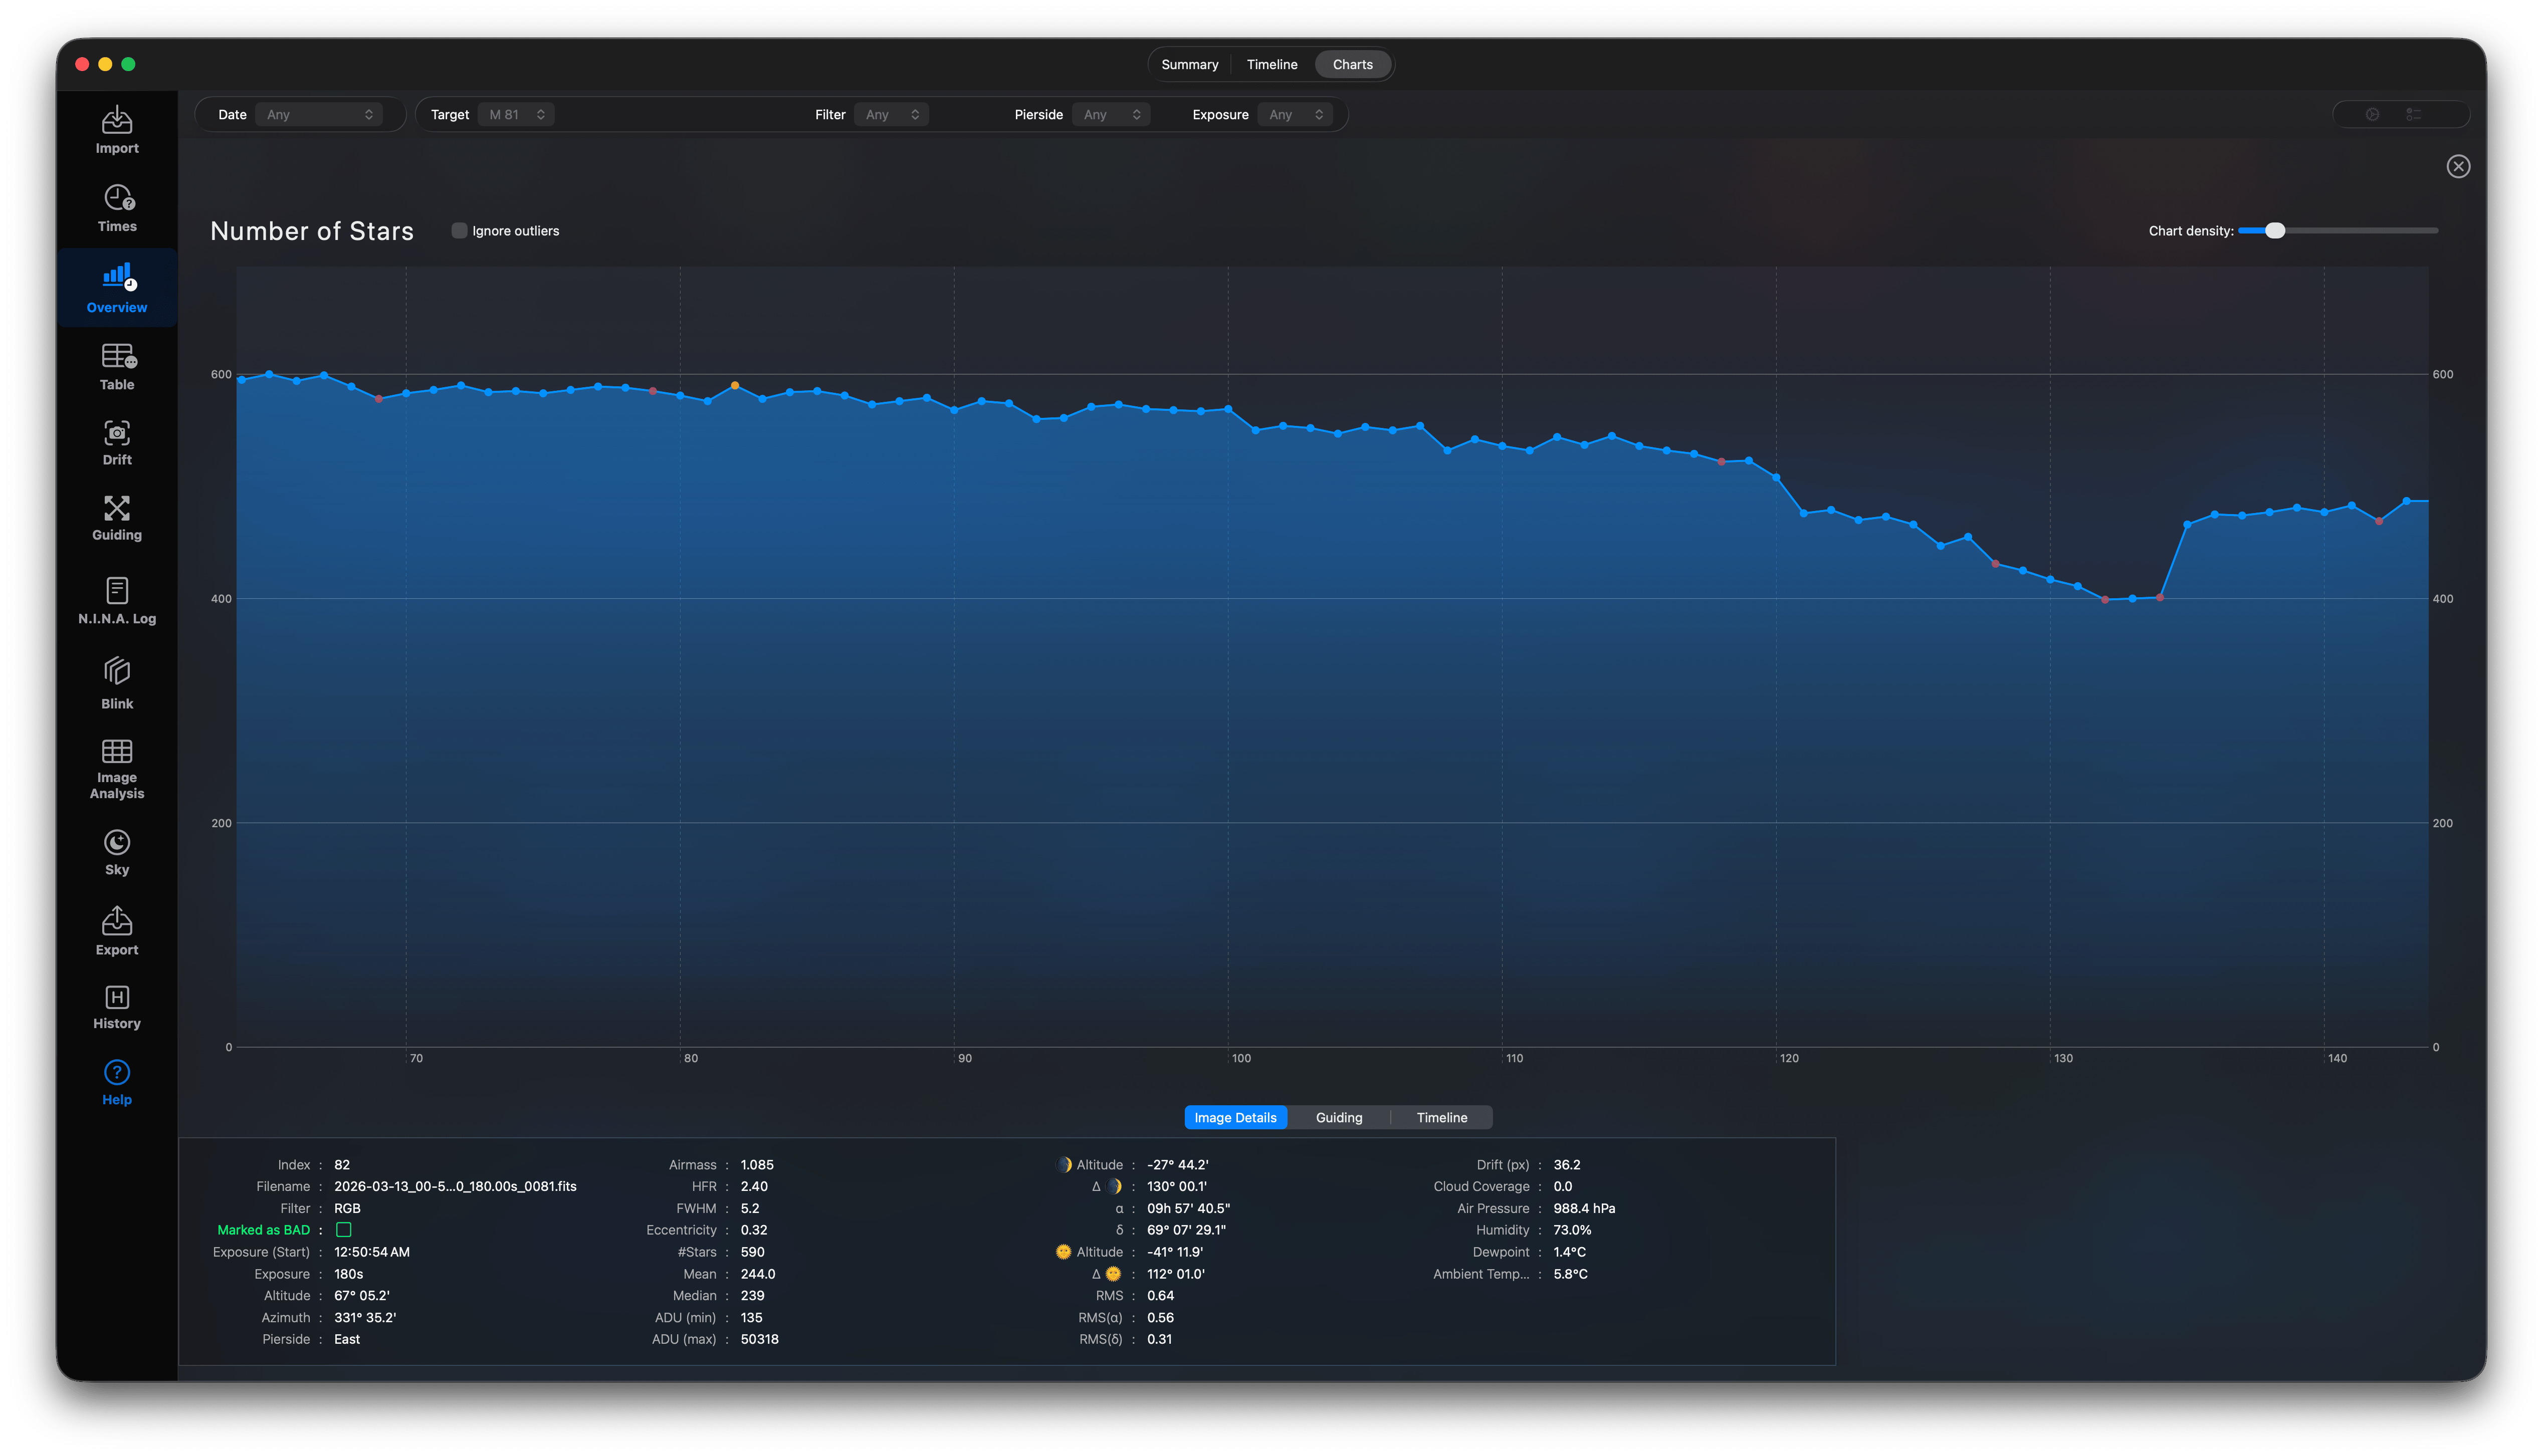Click the red data point at index 132
Screen dimensions: 2543x1456
pos(2104,600)
